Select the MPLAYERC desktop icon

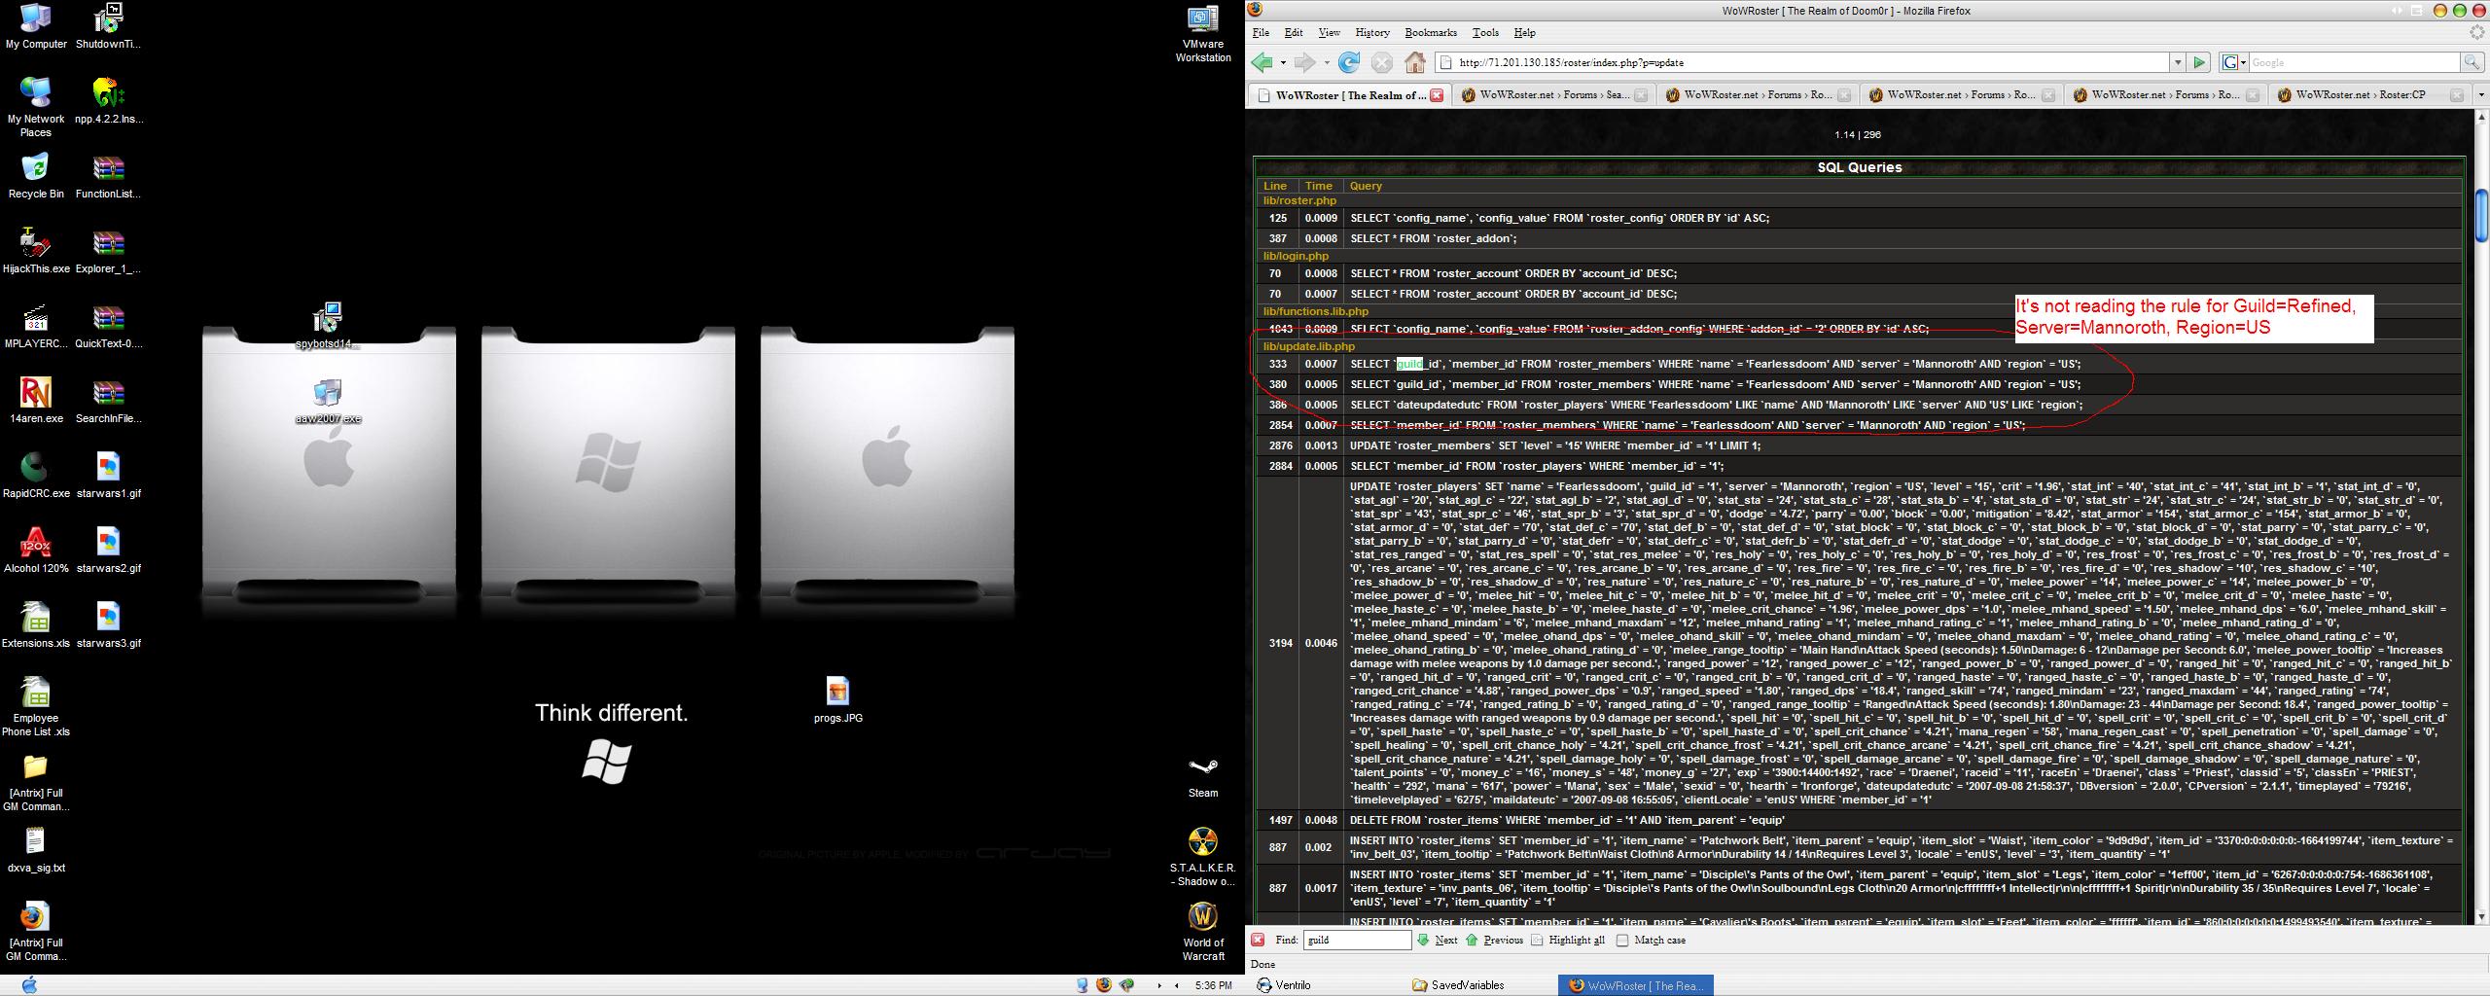[36, 326]
